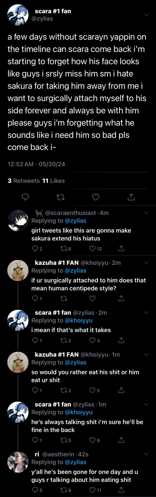
Task: View the 11 Likes list
Action: click(x=53, y=181)
